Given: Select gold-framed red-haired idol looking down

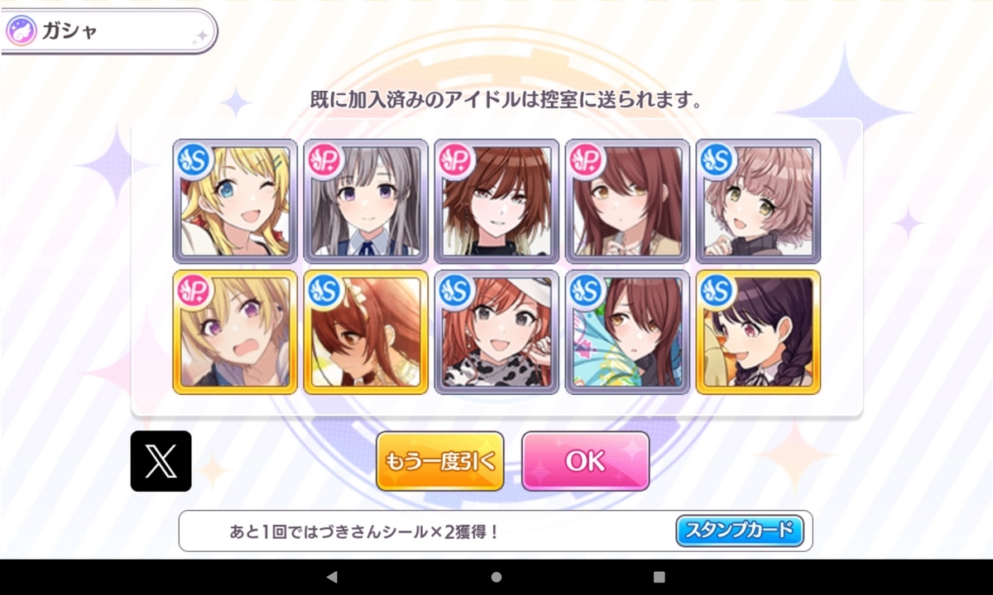Looking at the screenshot, I should point(366,332).
